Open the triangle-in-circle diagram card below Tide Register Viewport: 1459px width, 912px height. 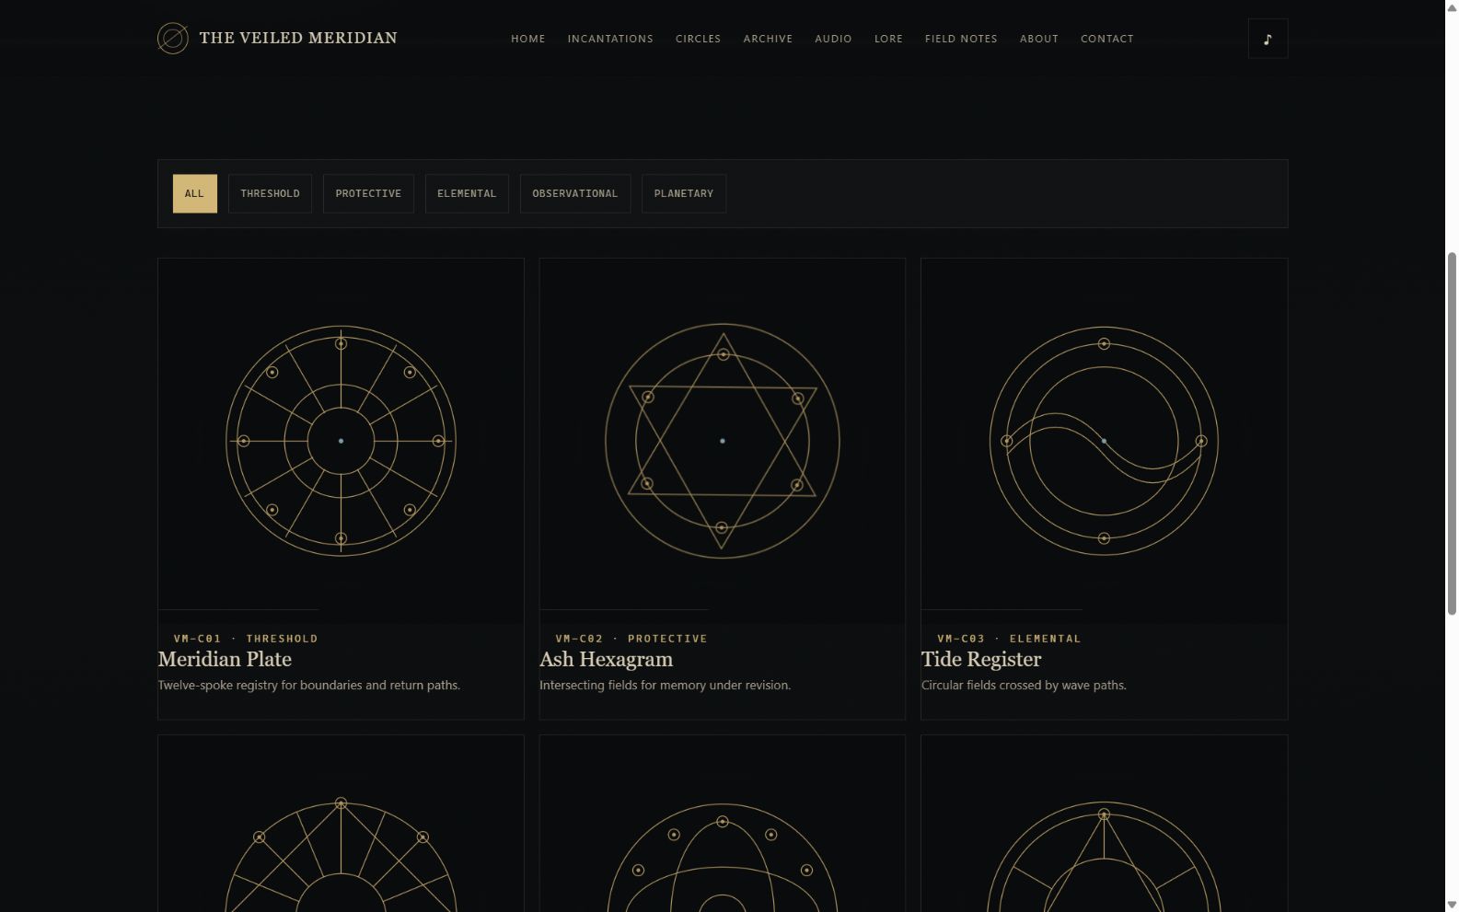tap(1104, 824)
